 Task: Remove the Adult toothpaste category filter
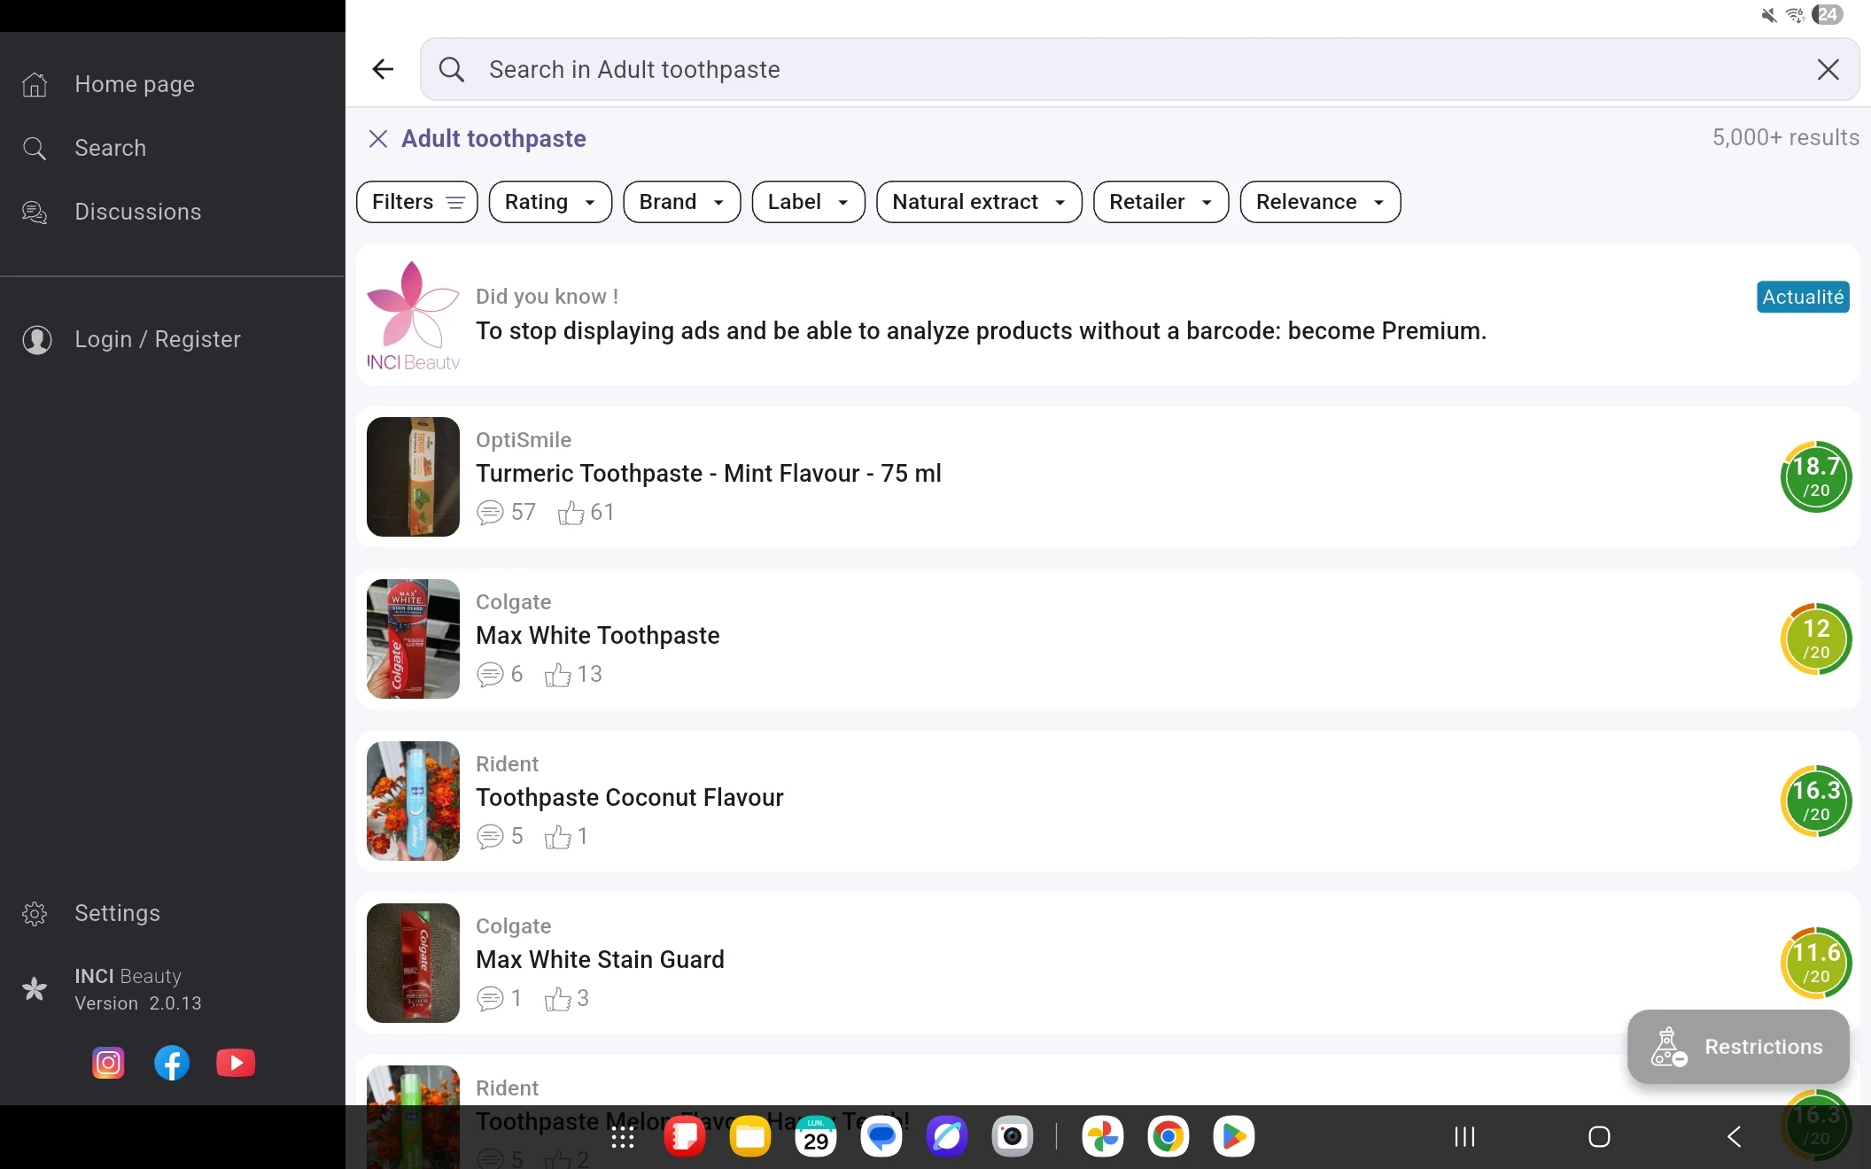378,138
